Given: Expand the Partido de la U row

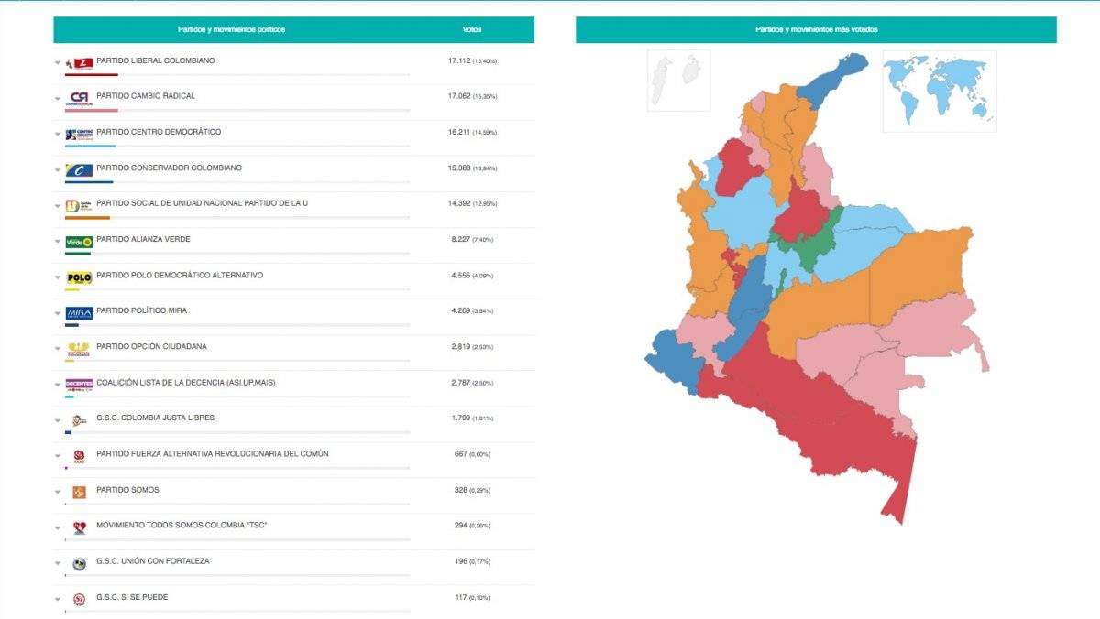Looking at the screenshot, I should (57, 206).
